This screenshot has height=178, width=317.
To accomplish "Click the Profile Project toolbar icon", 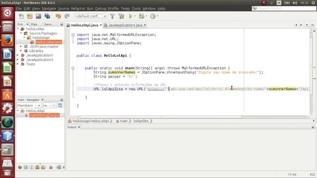I will click(153, 16).
